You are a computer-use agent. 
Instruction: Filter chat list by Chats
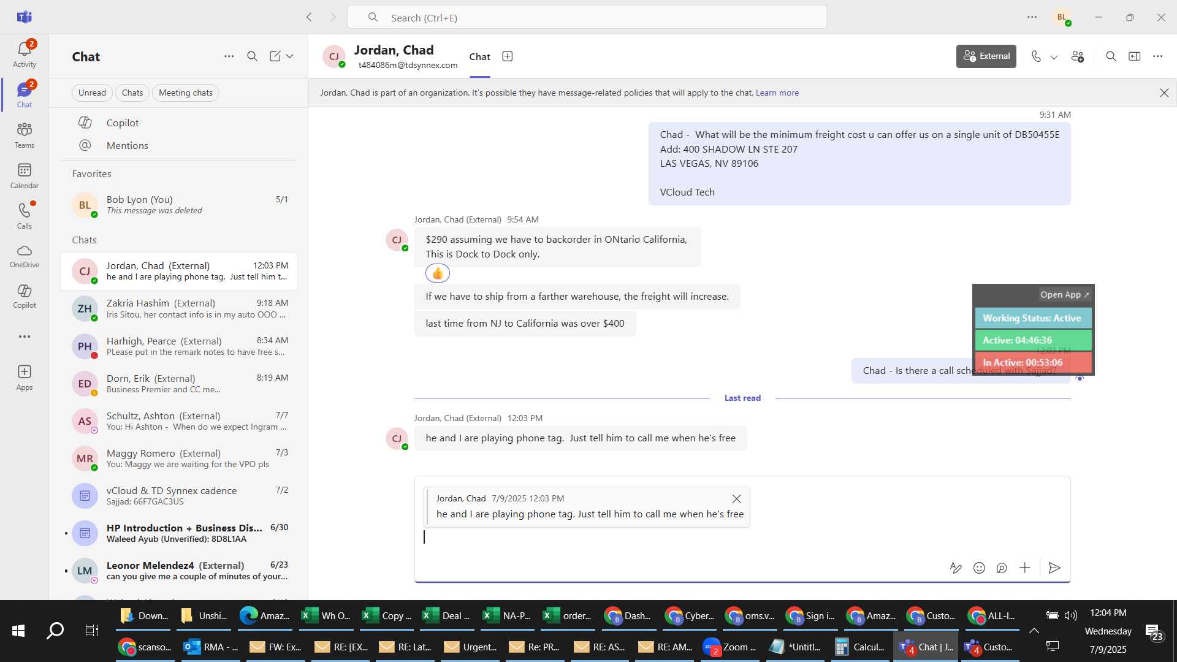(x=132, y=93)
